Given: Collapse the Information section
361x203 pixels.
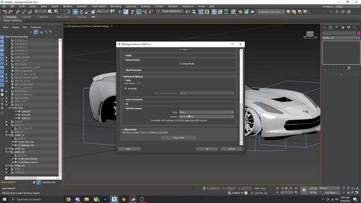Looking at the screenshot, I should click(x=129, y=130).
